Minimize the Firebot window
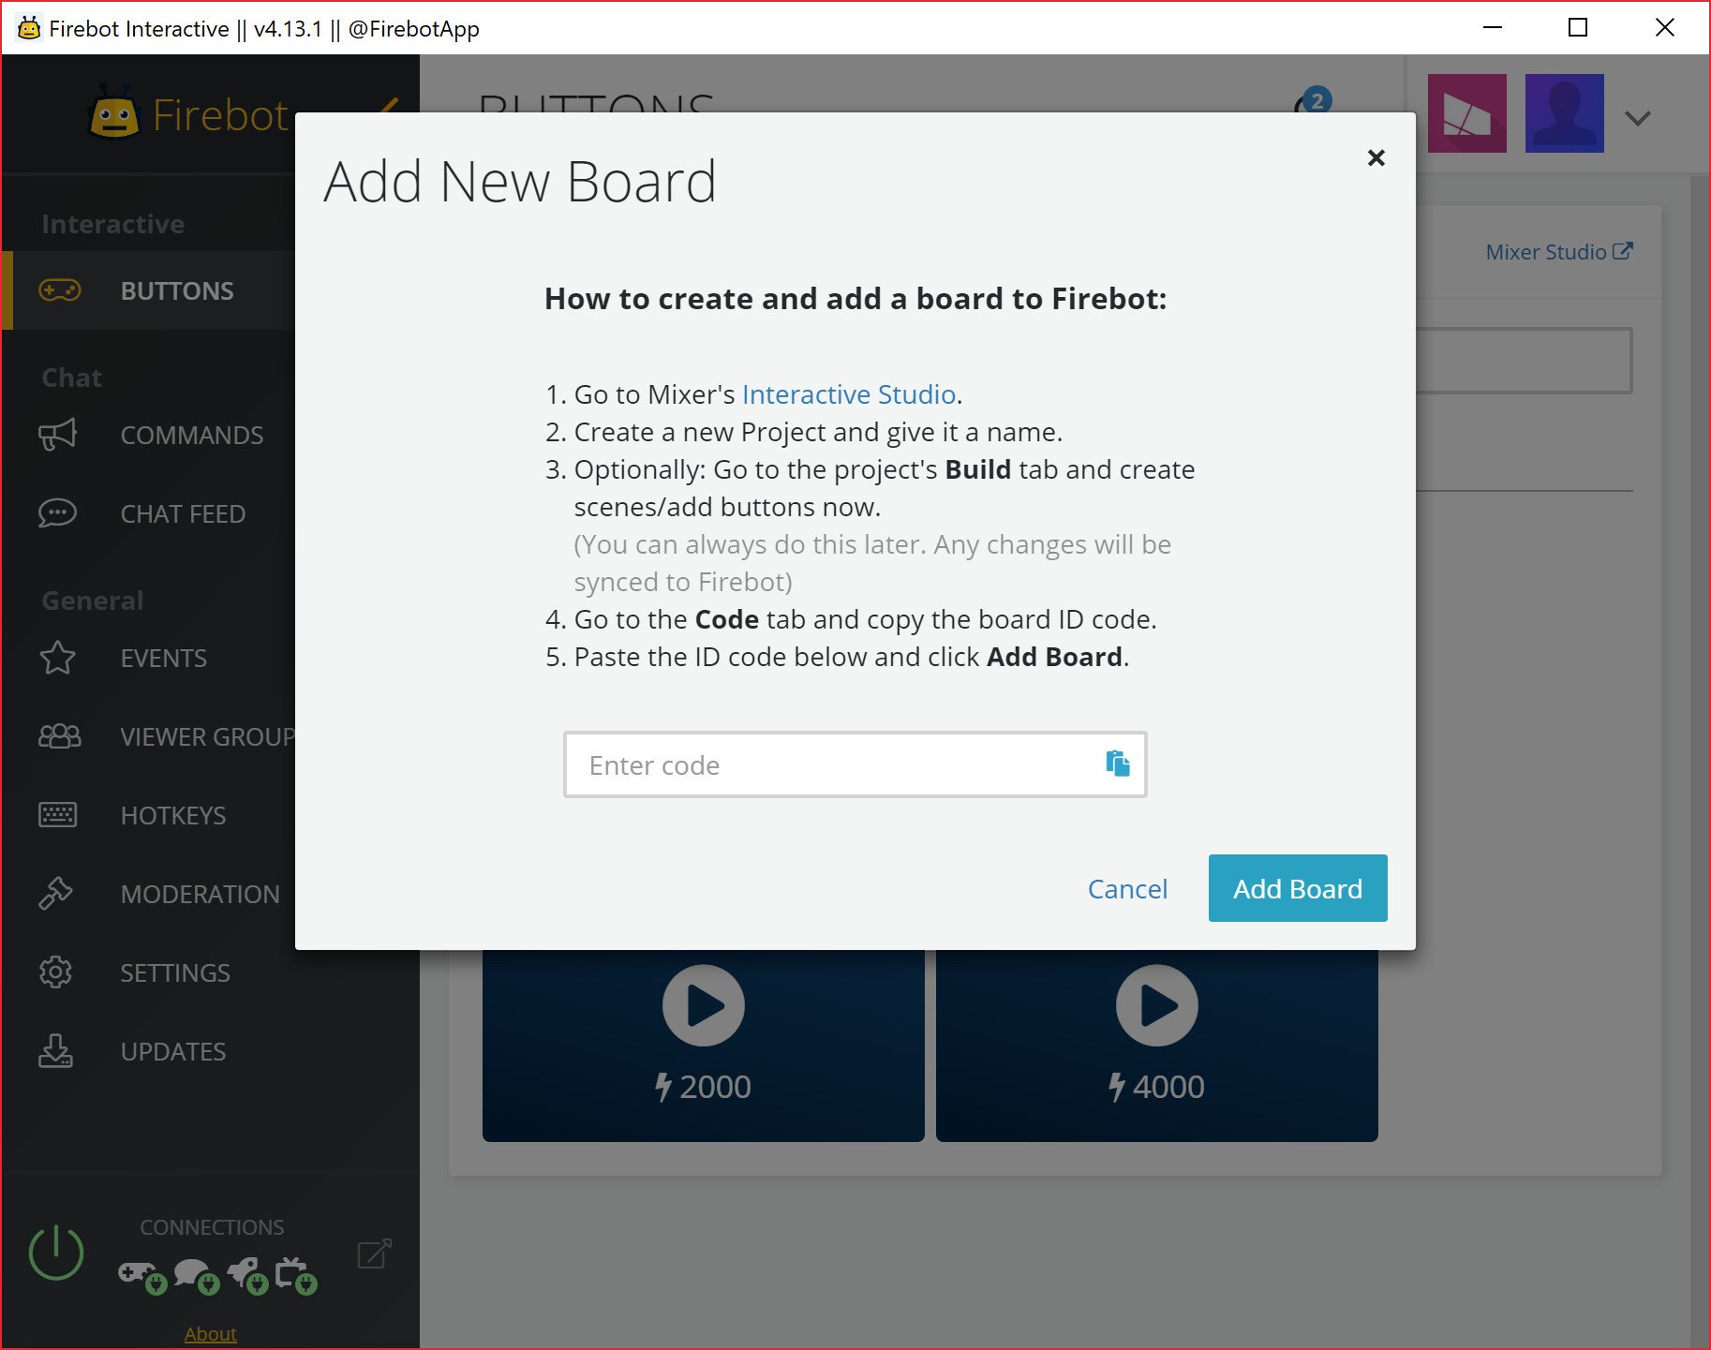The height and width of the screenshot is (1350, 1711). click(x=1493, y=28)
